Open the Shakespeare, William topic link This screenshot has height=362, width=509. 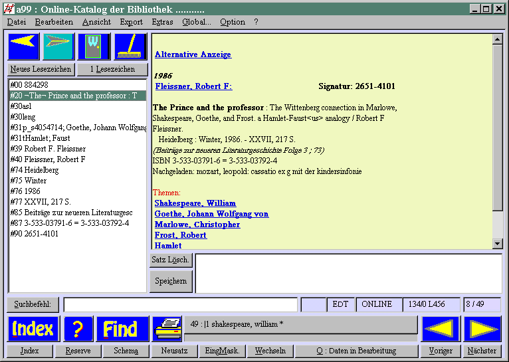click(195, 203)
